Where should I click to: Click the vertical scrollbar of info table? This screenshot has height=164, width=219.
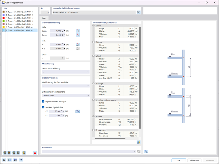(x=140, y=78)
